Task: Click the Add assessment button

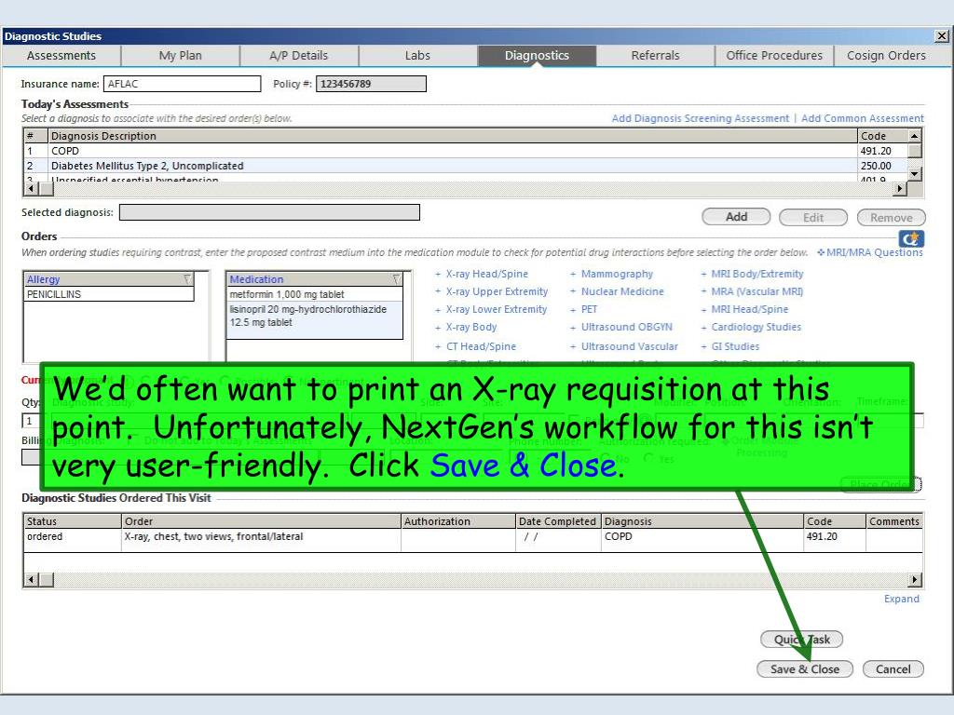Action: click(x=736, y=217)
